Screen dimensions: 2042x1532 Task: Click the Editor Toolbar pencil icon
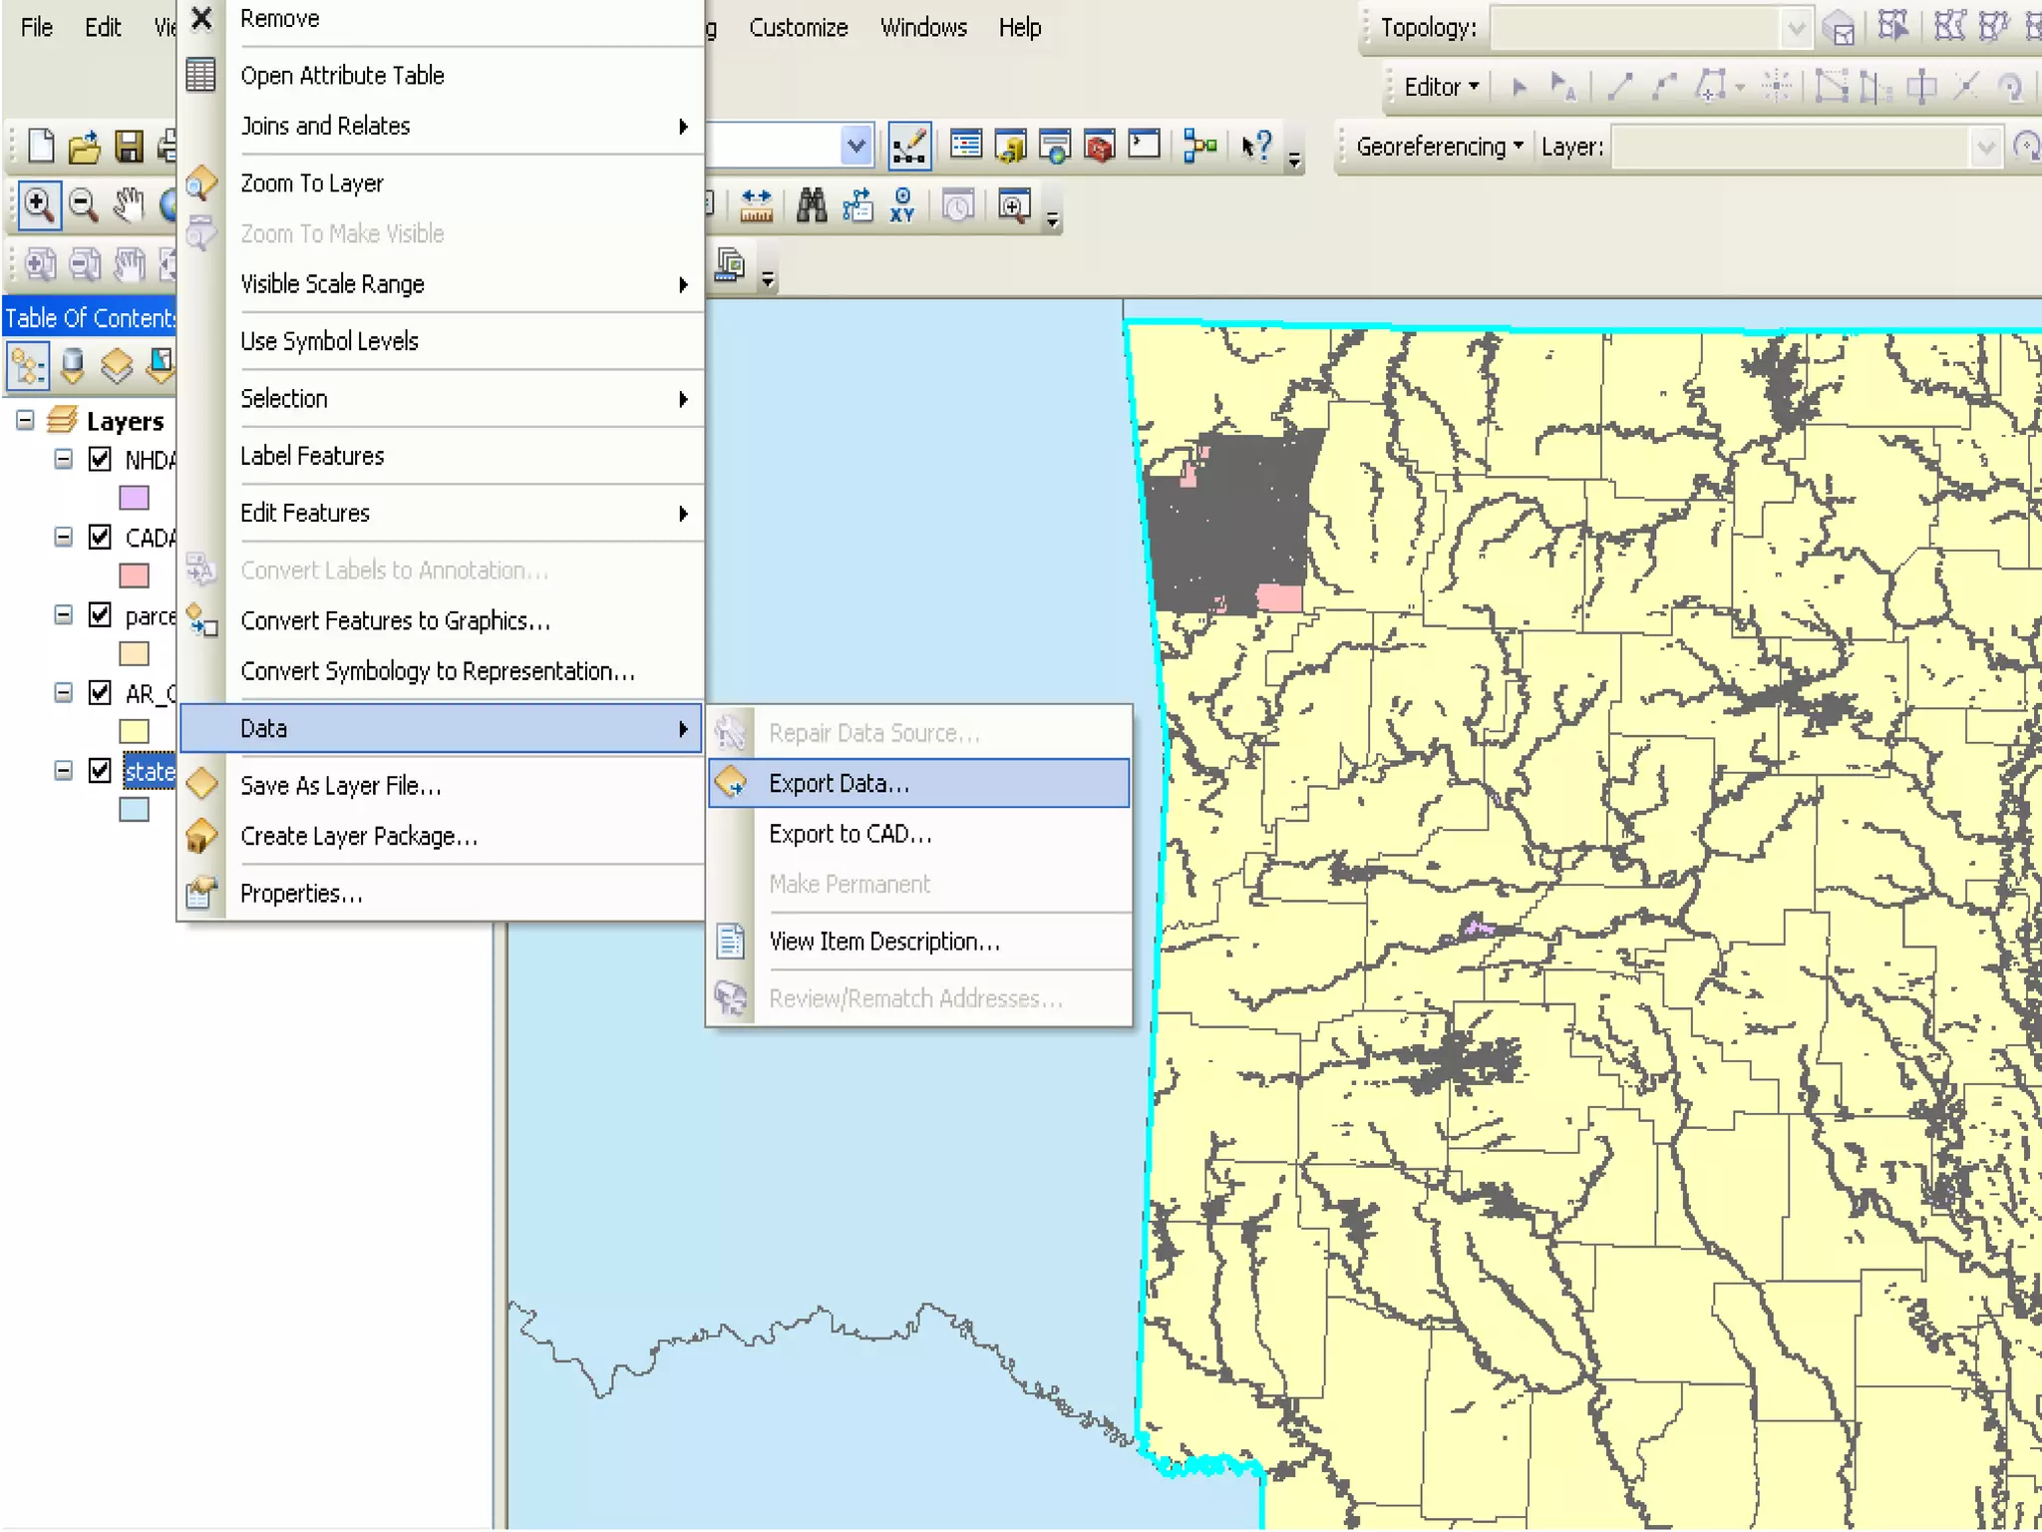(909, 148)
